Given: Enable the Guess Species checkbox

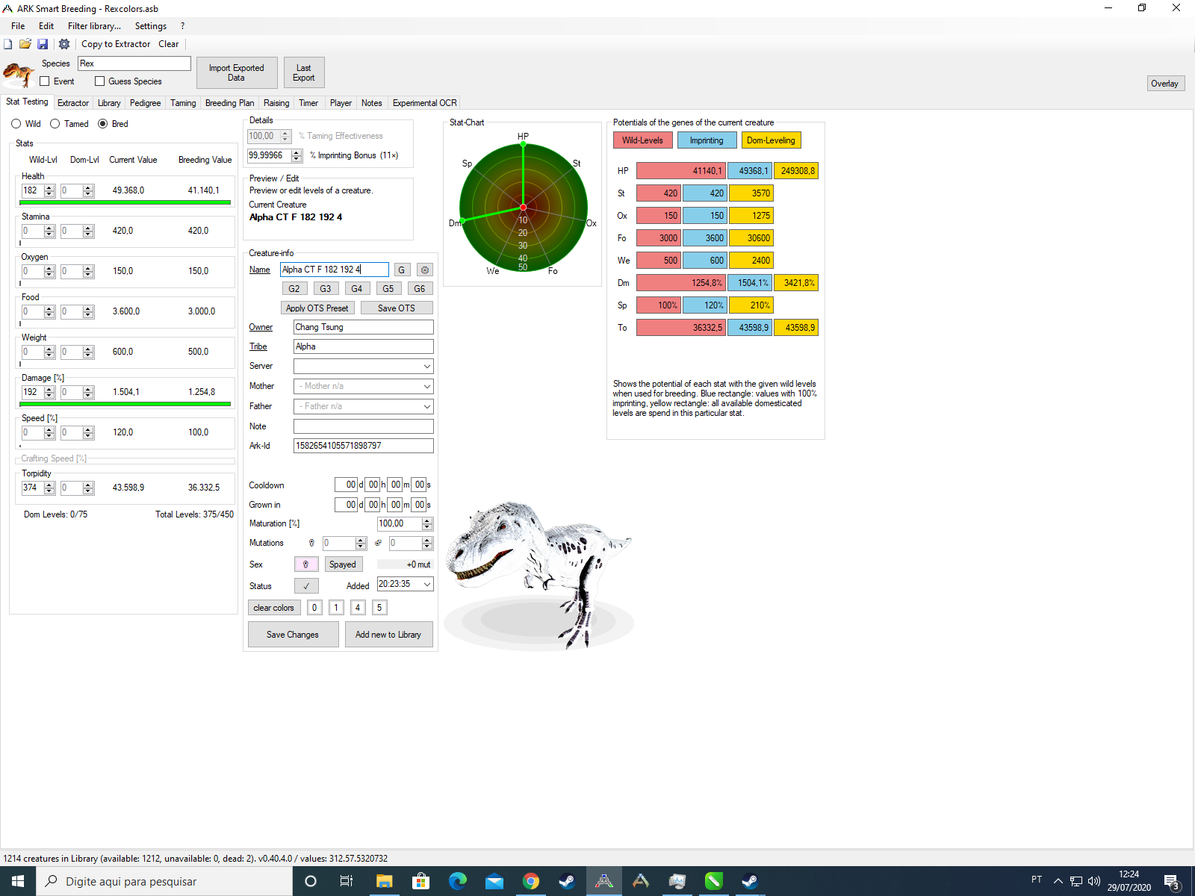Looking at the screenshot, I should coord(99,81).
